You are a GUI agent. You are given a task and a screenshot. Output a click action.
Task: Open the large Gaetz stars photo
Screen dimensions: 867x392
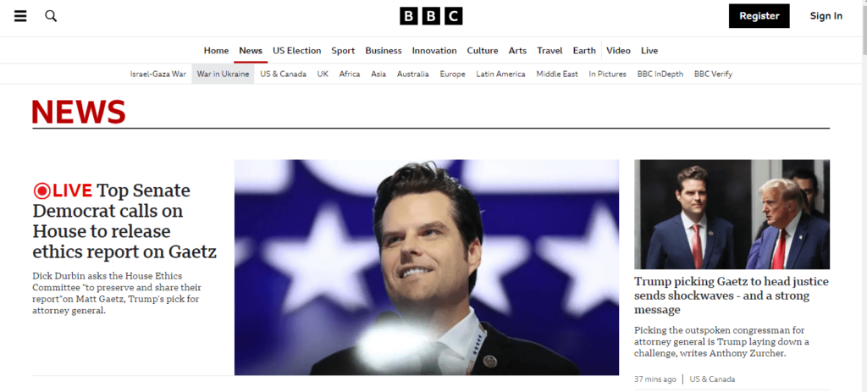pos(427,268)
